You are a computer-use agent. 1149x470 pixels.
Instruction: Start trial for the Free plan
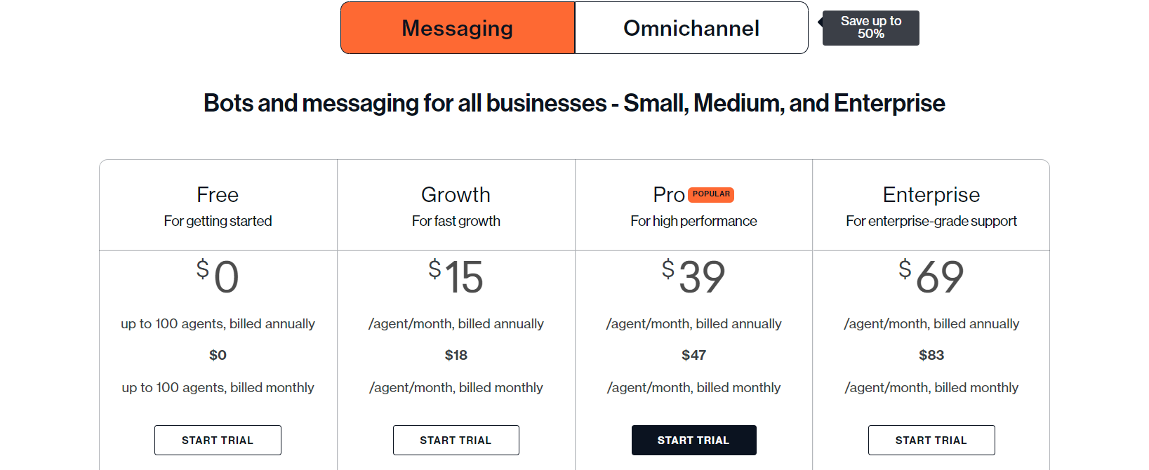(x=218, y=440)
